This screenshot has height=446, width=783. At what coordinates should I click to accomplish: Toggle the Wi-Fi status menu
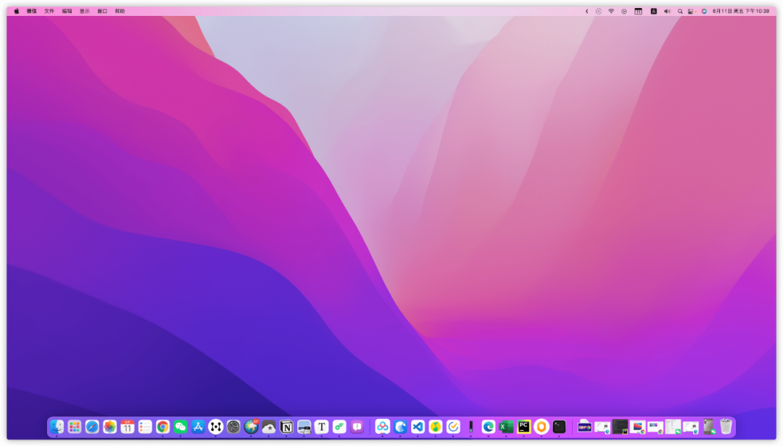(x=611, y=11)
